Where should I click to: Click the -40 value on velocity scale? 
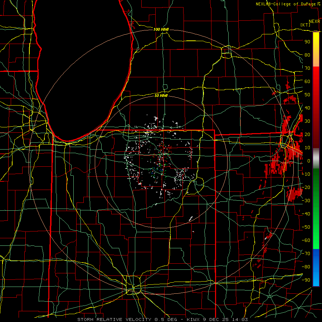coord(306,214)
